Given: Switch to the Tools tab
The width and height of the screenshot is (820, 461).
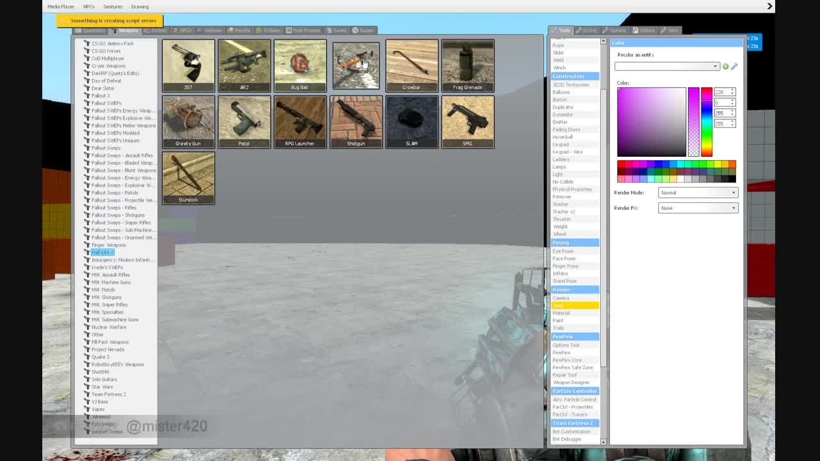Looking at the screenshot, I should [x=561, y=30].
